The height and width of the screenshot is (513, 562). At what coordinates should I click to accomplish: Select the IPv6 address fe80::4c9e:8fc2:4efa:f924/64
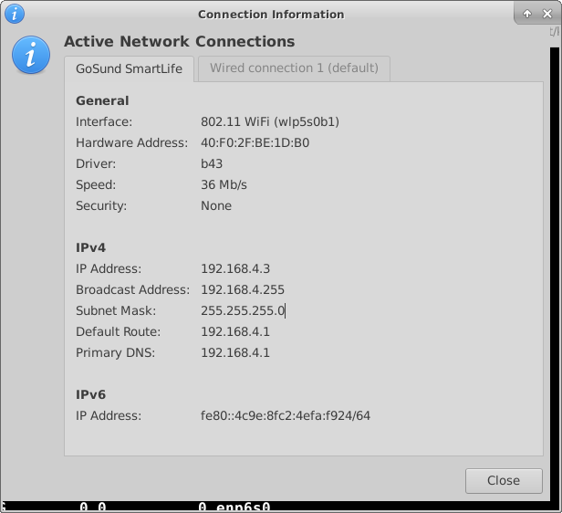tap(286, 416)
